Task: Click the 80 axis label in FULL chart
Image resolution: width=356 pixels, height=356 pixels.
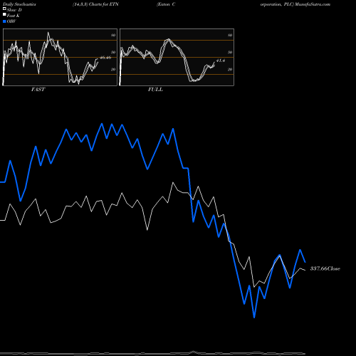Action: coord(230,35)
